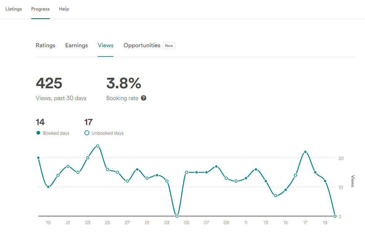Select the low unbooked point at date 14
The image size is (365, 234).
pos(276,196)
